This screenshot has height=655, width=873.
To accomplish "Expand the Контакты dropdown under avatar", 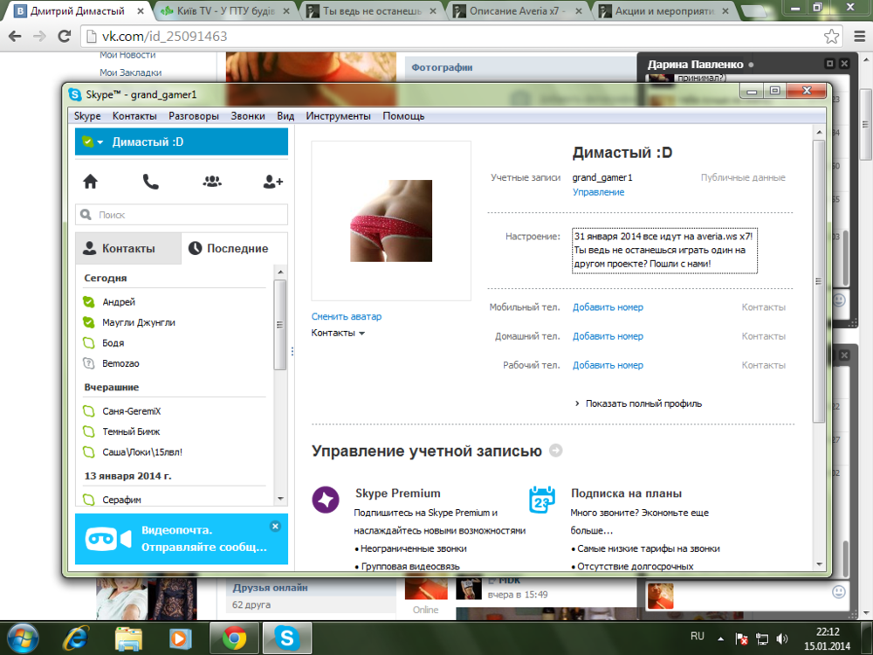I will [x=338, y=333].
